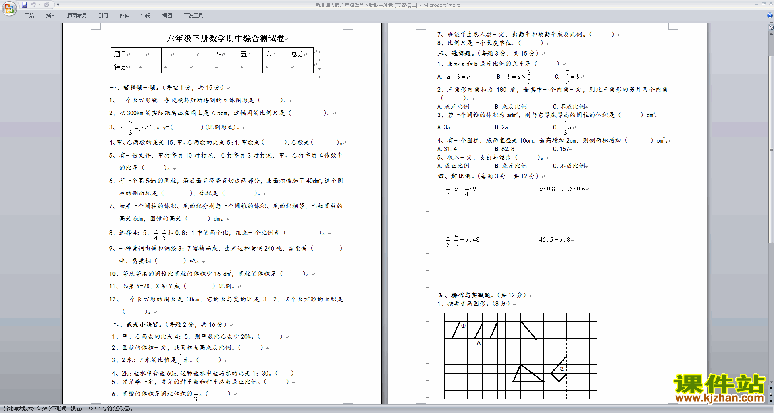Click the word count in status bar
The width and height of the screenshot is (774, 413).
point(68,409)
